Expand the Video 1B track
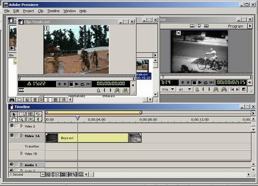This screenshot has height=186, width=258. (x=22, y=153)
